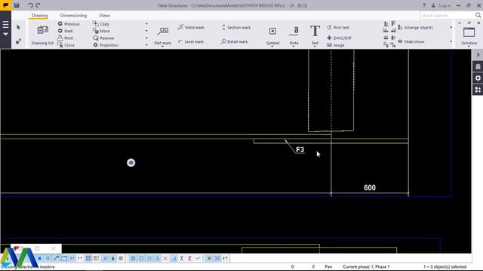This screenshot has width=483, height=271.
Task: Expand the Properties dropdown arrow
Action: click(x=146, y=45)
